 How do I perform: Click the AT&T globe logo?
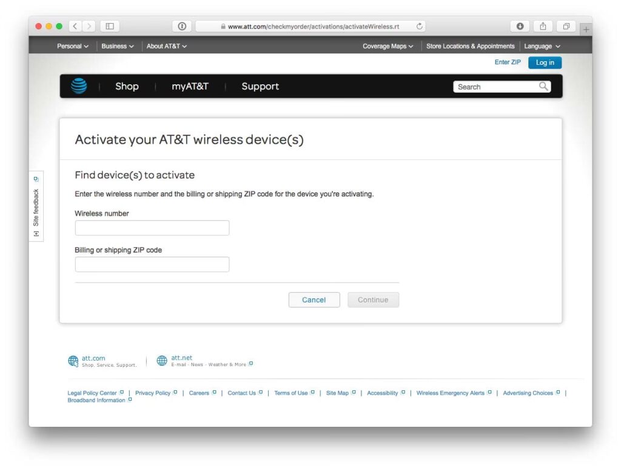point(79,87)
